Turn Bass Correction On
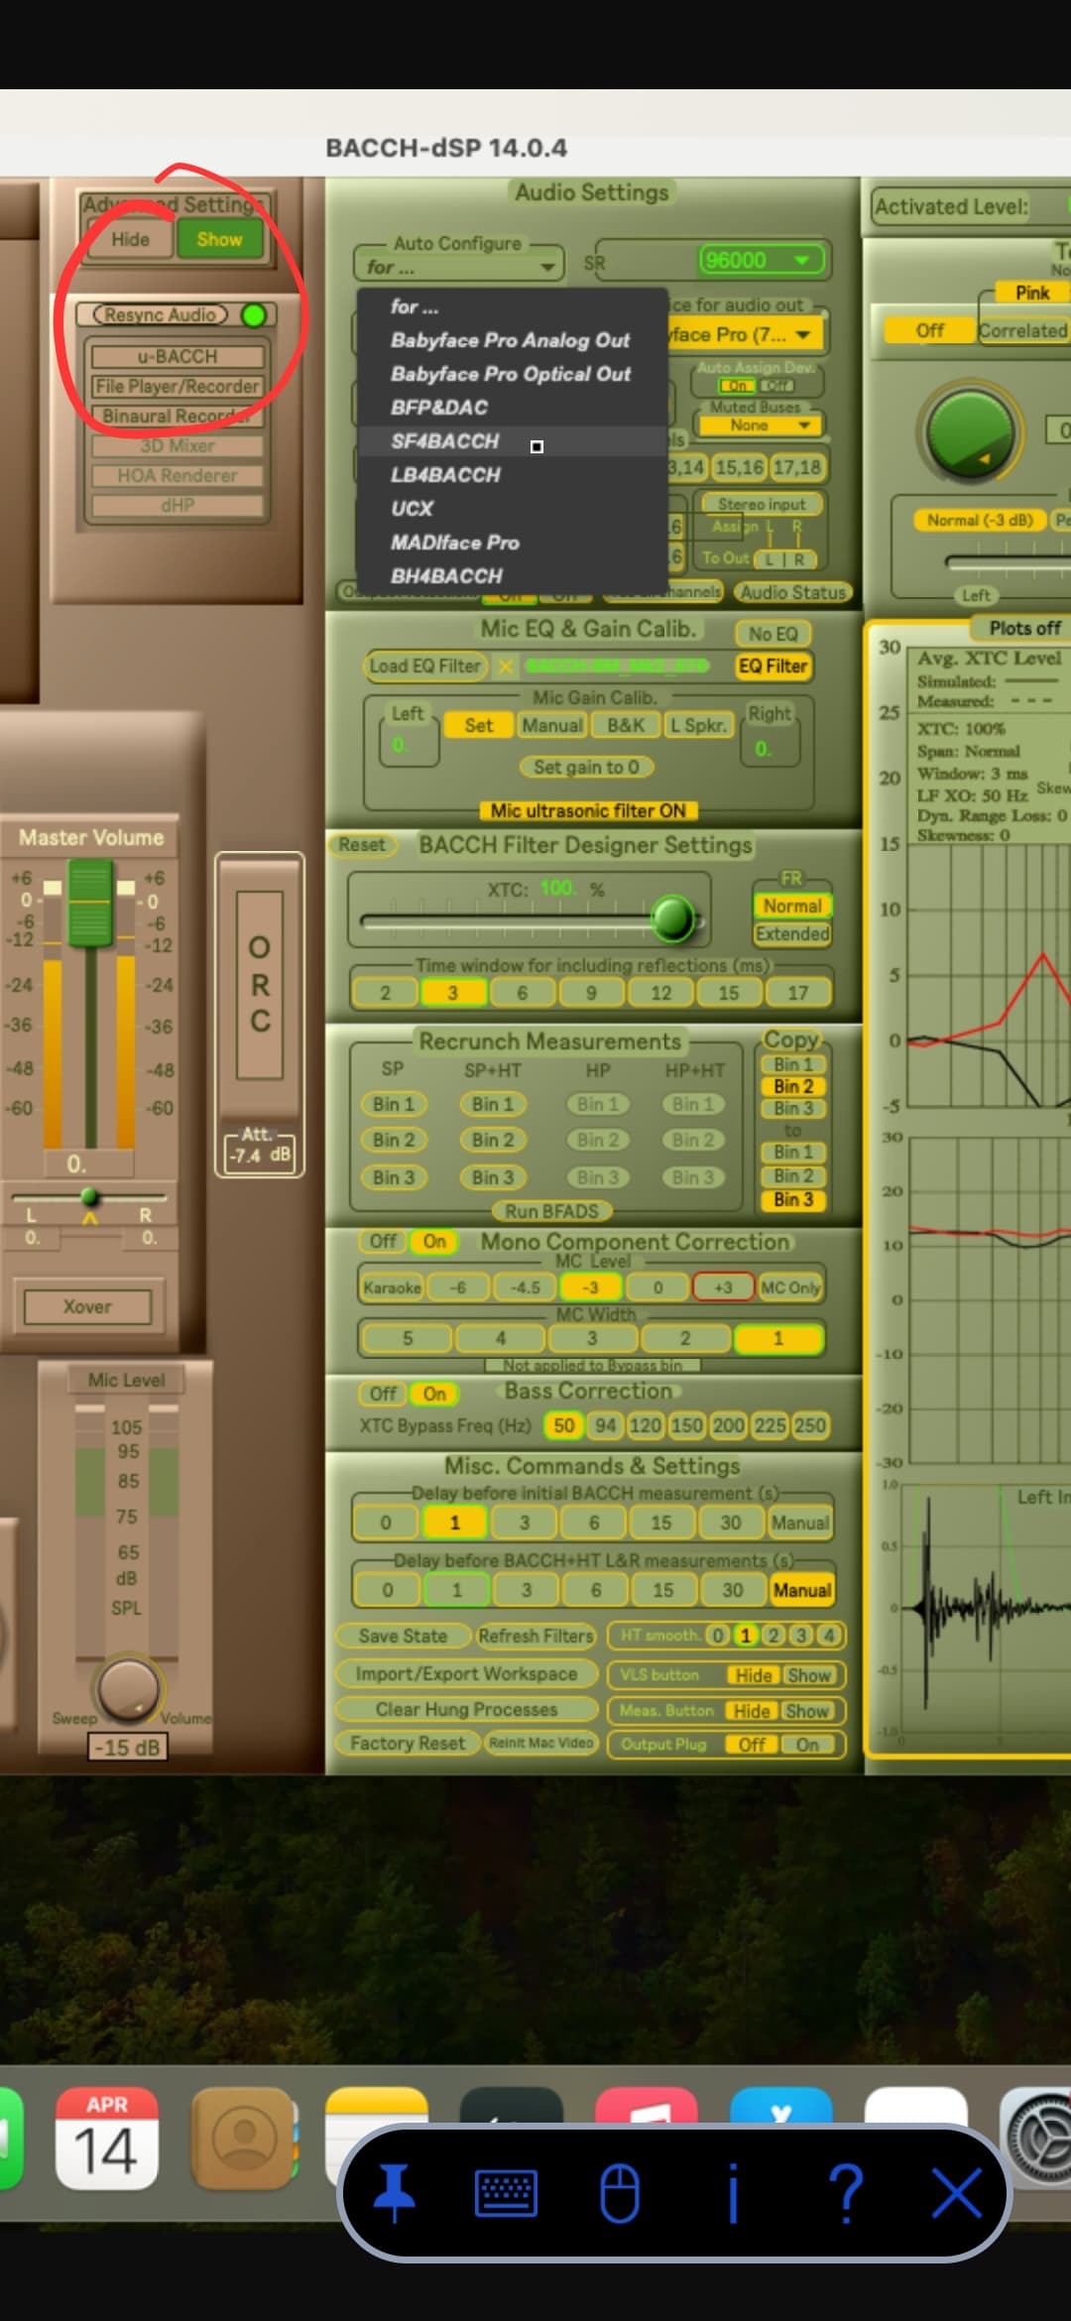Screen dimensions: 1071x2321 pyautogui.click(x=434, y=1394)
